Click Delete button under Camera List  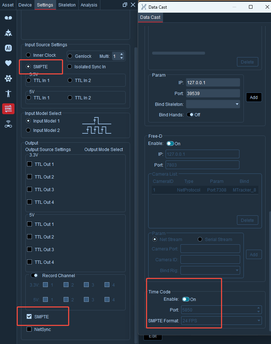(247, 220)
